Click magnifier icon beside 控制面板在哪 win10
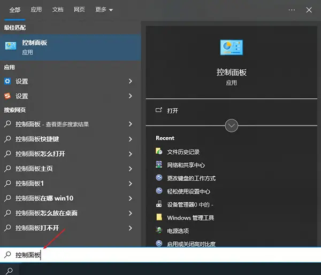The width and height of the screenshot is (321, 275). [x=7, y=198]
